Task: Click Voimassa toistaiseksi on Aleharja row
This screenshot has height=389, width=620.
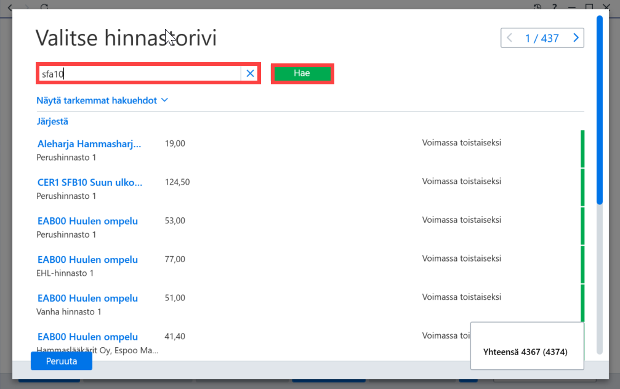Action: point(461,143)
